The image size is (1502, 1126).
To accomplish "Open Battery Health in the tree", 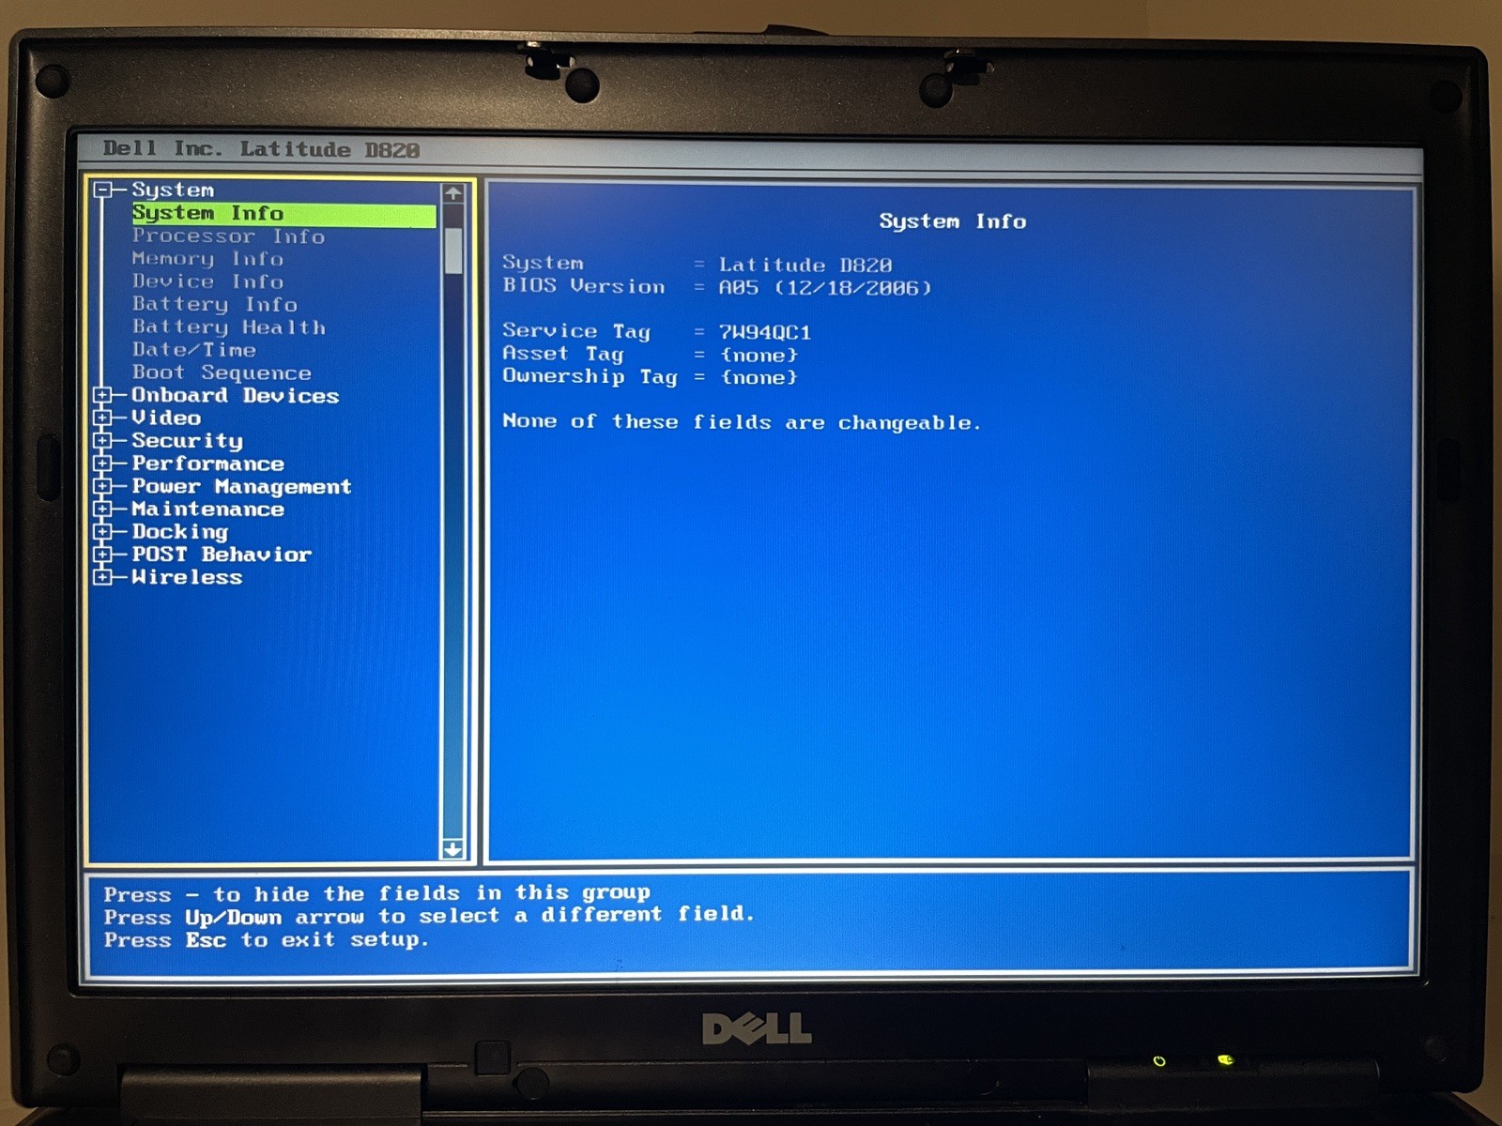I will [229, 327].
